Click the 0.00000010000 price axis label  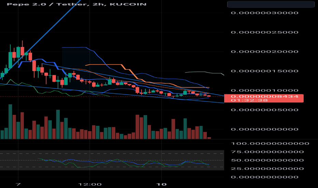(x=264, y=91)
